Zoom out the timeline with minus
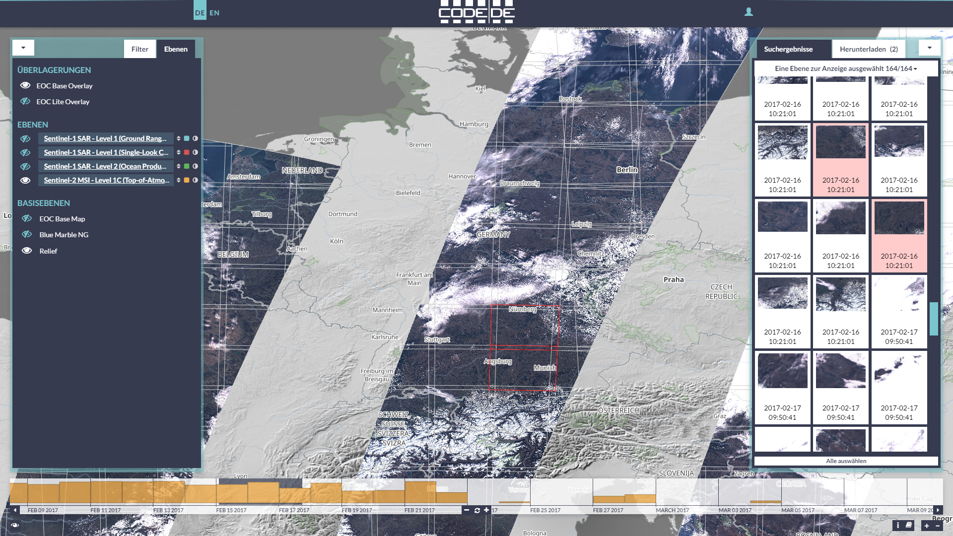This screenshot has width=953, height=536. click(467, 510)
